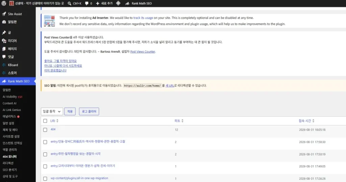346x182 pixels.
Task: Check the box for entry/안동-장씨 row
Action: coord(45,142)
